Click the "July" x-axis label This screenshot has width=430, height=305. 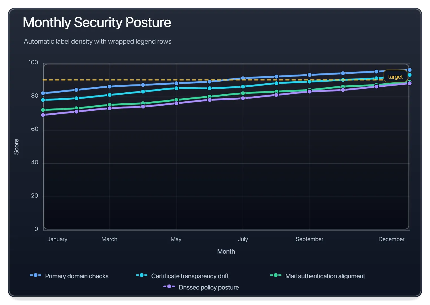tap(243, 239)
